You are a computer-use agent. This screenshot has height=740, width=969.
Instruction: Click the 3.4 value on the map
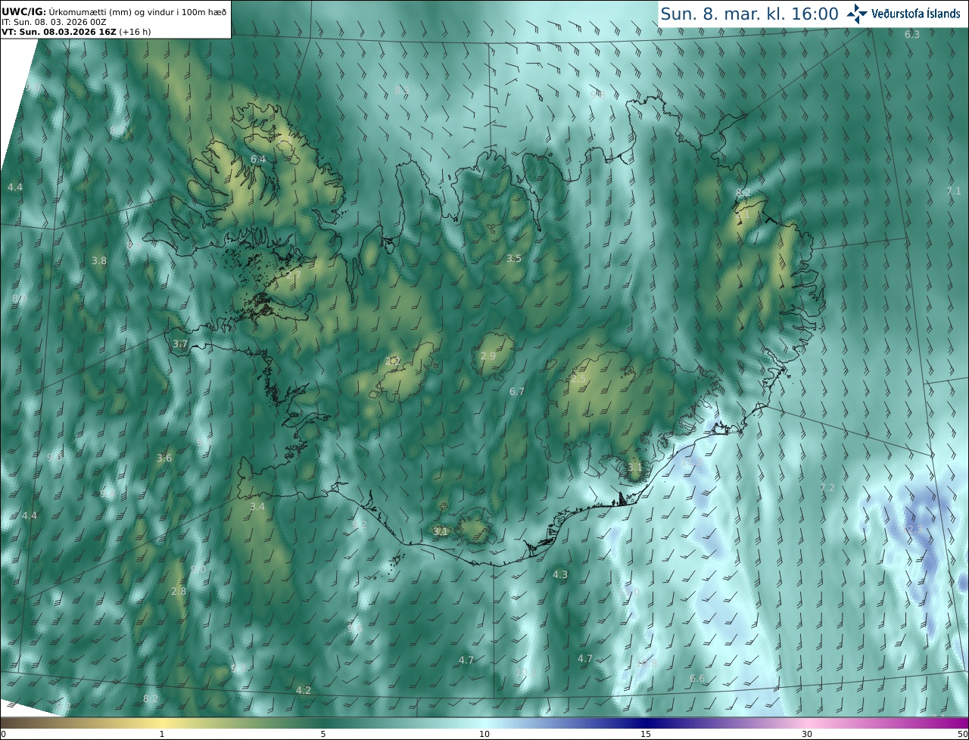[x=257, y=506]
